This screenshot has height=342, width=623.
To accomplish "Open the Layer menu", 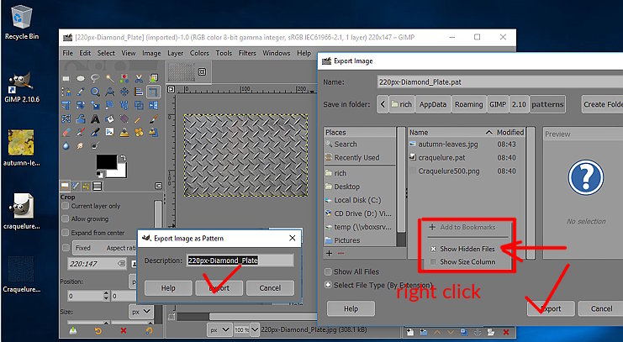I will click(x=175, y=53).
